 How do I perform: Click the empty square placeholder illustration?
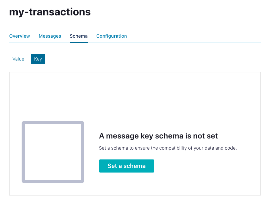(x=53, y=152)
